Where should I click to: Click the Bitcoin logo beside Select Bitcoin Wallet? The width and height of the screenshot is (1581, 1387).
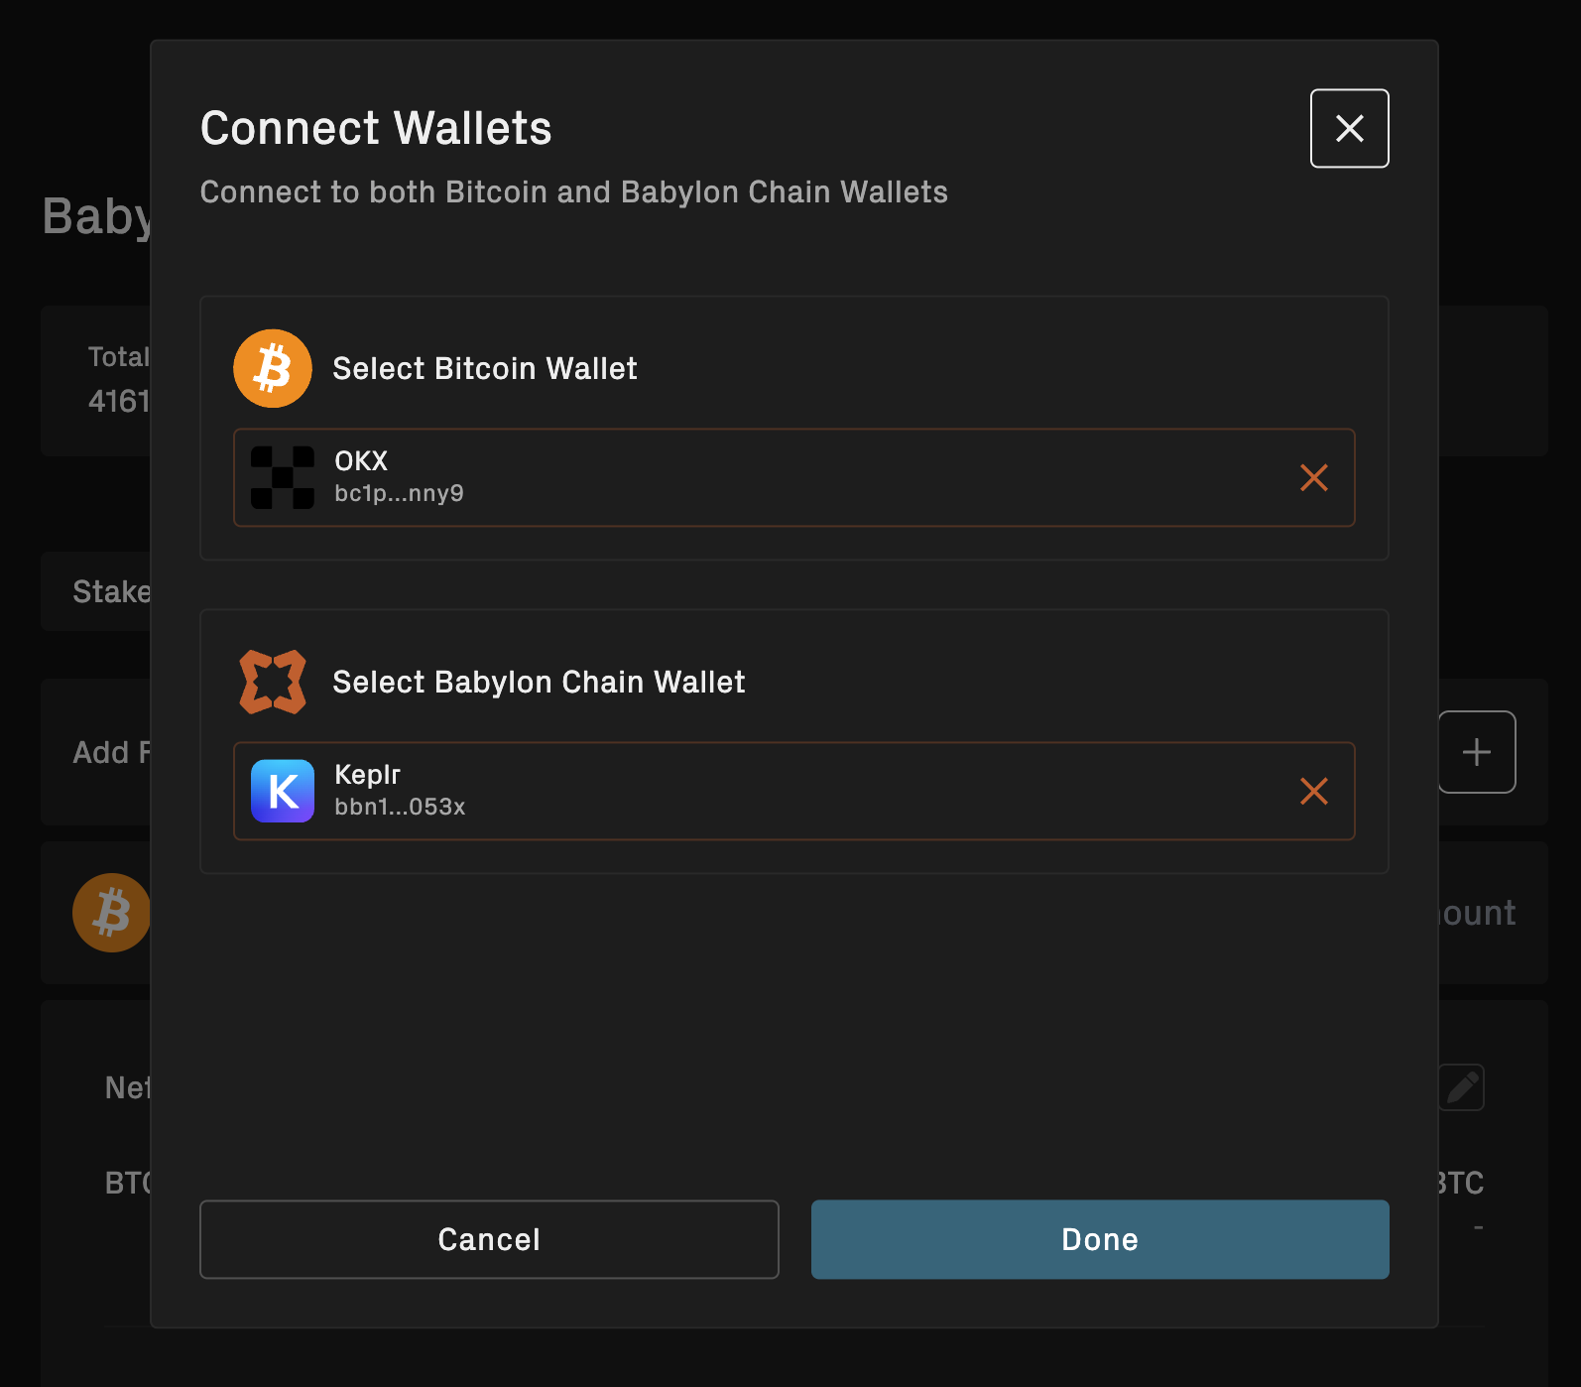[x=272, y=368]
